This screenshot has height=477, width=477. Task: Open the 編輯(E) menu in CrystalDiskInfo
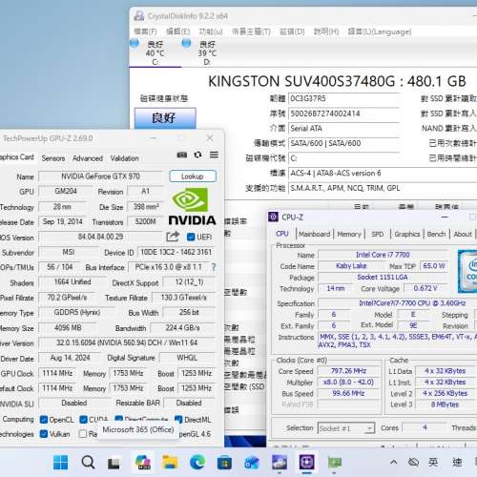click(x=178, y=31)
